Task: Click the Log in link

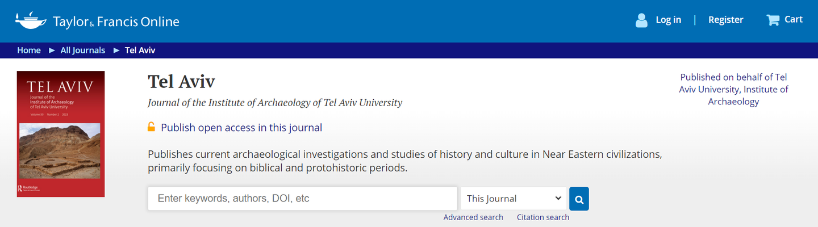Action: (x=668, y=20)
